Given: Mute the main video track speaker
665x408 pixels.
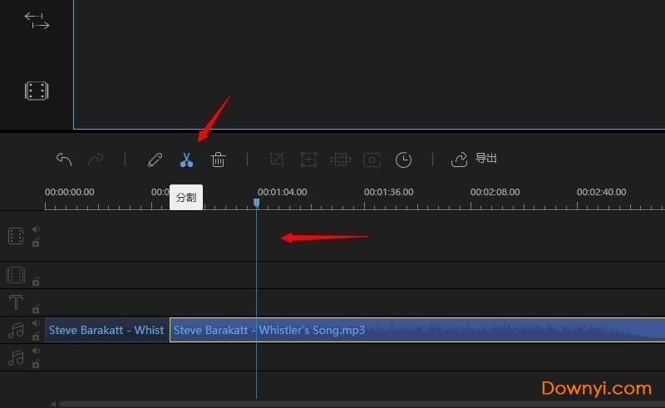Looking at the screenshot, I should 36,229.
